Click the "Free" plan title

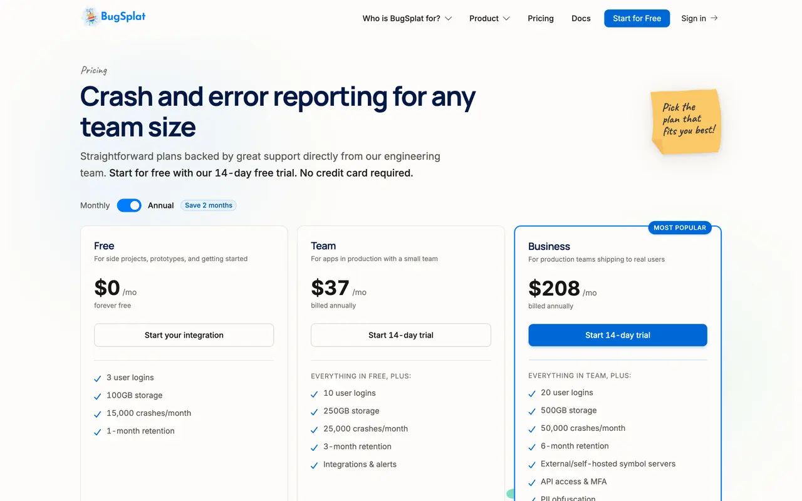(104, 246)
